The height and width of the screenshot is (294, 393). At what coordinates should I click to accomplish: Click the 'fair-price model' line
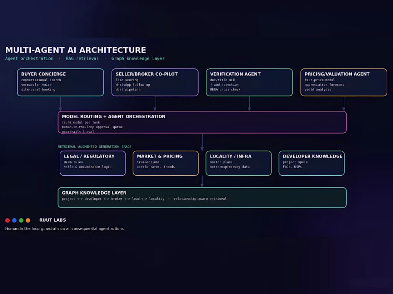click(x=320, y=80)
